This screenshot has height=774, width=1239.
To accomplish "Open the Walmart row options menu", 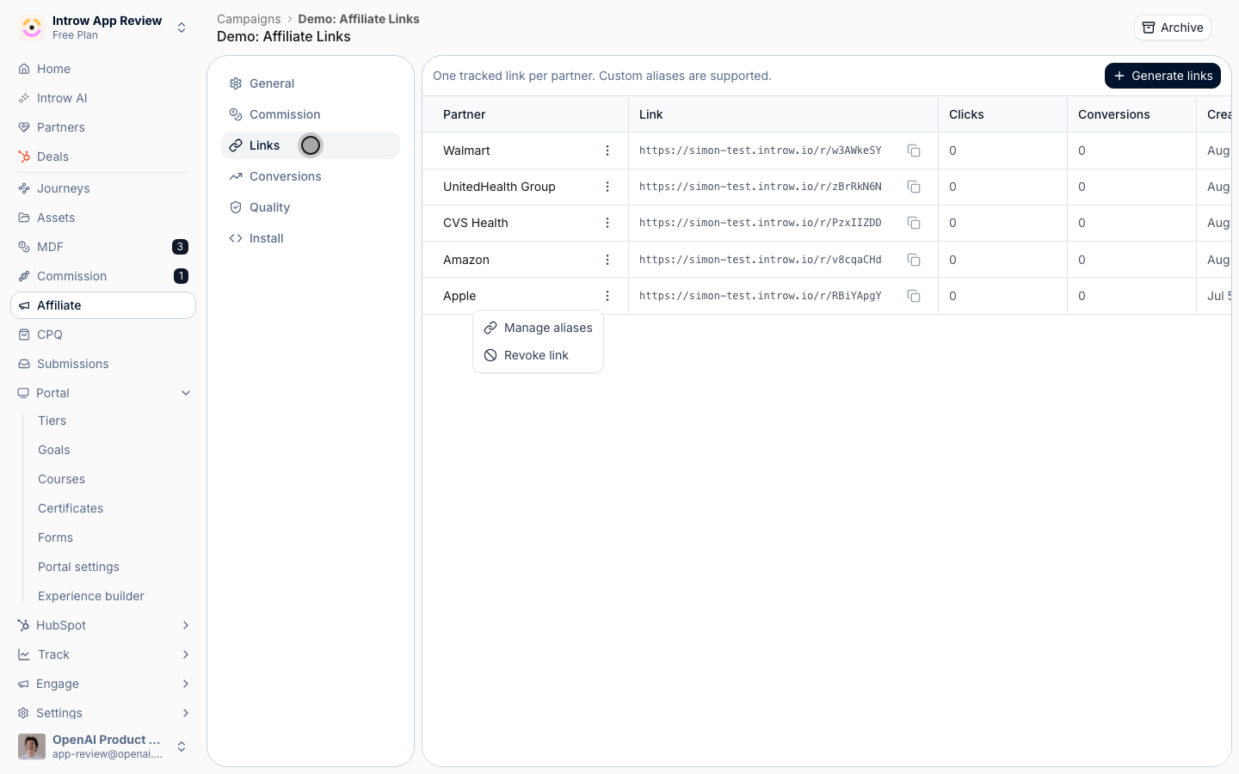I will point(607,150).
